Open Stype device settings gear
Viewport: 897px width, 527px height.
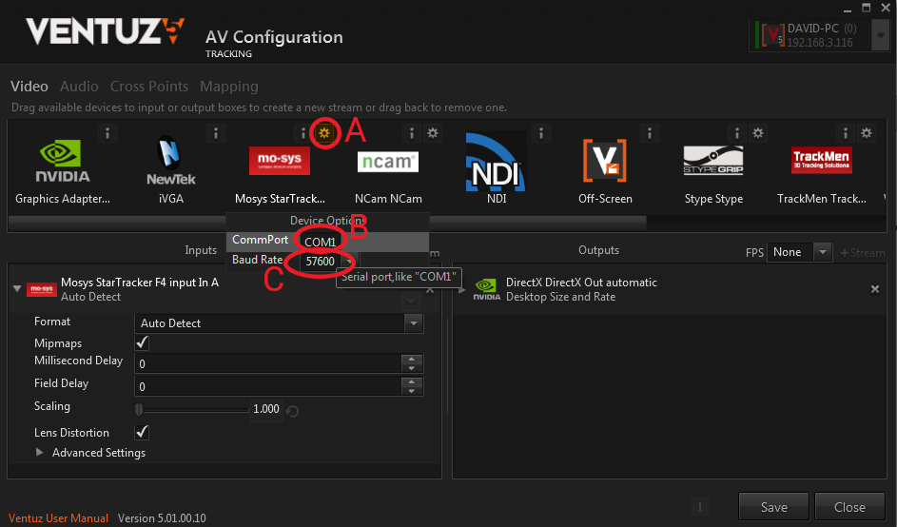[758, 134]
